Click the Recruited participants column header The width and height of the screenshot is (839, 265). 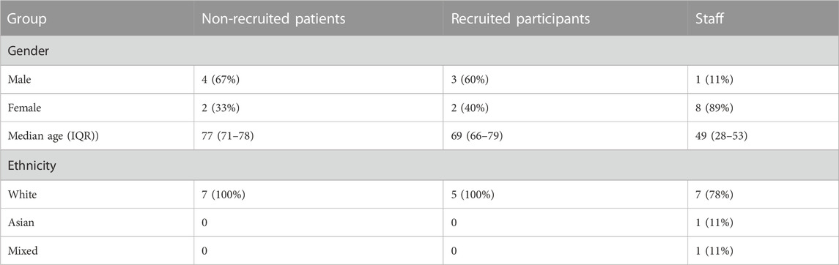521,19
